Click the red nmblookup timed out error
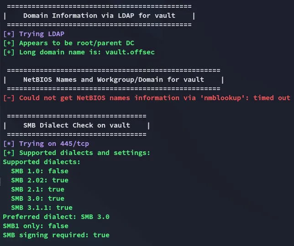 pyautogui.click(x=147, y=98)
